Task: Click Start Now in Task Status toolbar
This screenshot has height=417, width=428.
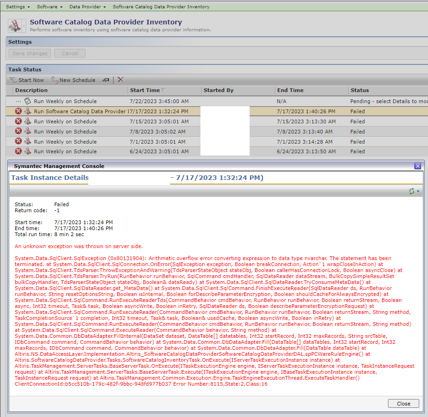Action: (x=27, y=80)
